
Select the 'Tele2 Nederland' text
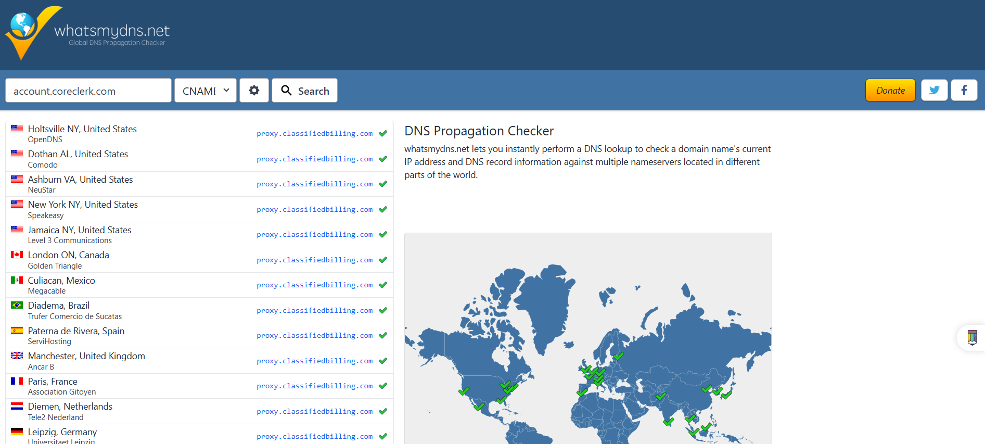click(56, 417)
